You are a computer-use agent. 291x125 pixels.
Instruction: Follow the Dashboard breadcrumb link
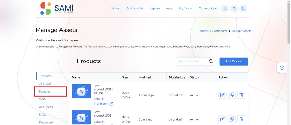tap(219, 31)
